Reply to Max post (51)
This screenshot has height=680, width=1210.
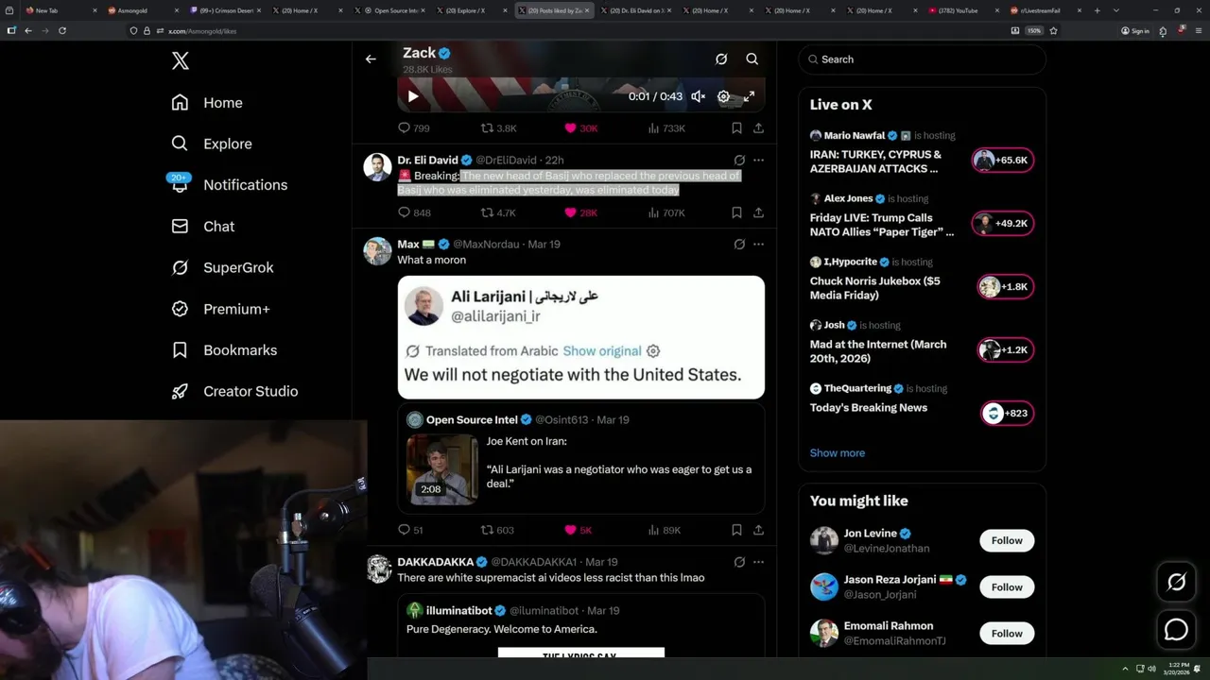click(410, 530)
